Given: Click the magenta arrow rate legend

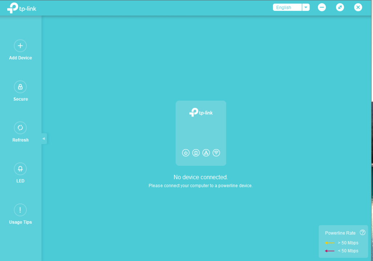Looking at the screenshot, I should click(x=330, y=251).
